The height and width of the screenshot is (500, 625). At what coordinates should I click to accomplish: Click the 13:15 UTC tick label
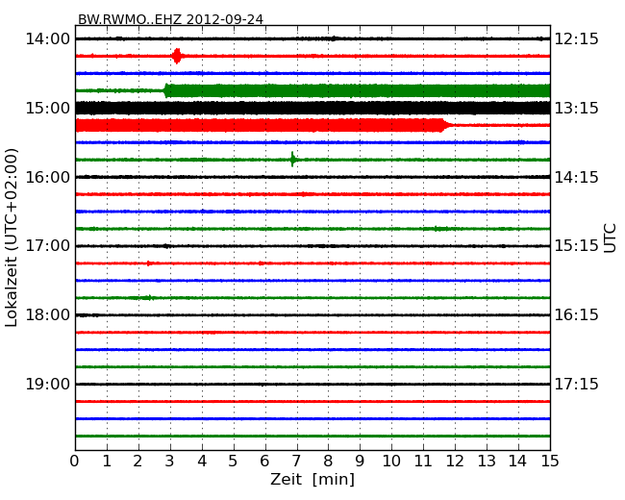pyautogui.click(x=577, y=108)
